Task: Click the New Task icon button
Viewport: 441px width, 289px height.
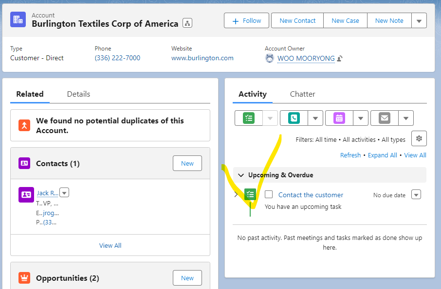Action: click(x=249, y=118)
